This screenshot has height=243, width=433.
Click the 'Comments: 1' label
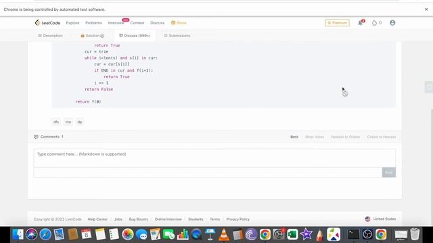click(52, 136)
